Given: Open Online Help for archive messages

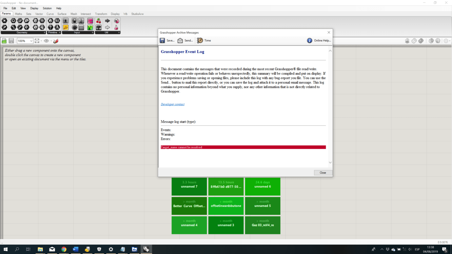Looking at the screenshot, I should (x=319, y=41).
